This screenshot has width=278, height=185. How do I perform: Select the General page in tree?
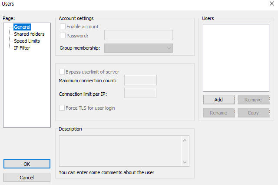click(x=22, y=27)
